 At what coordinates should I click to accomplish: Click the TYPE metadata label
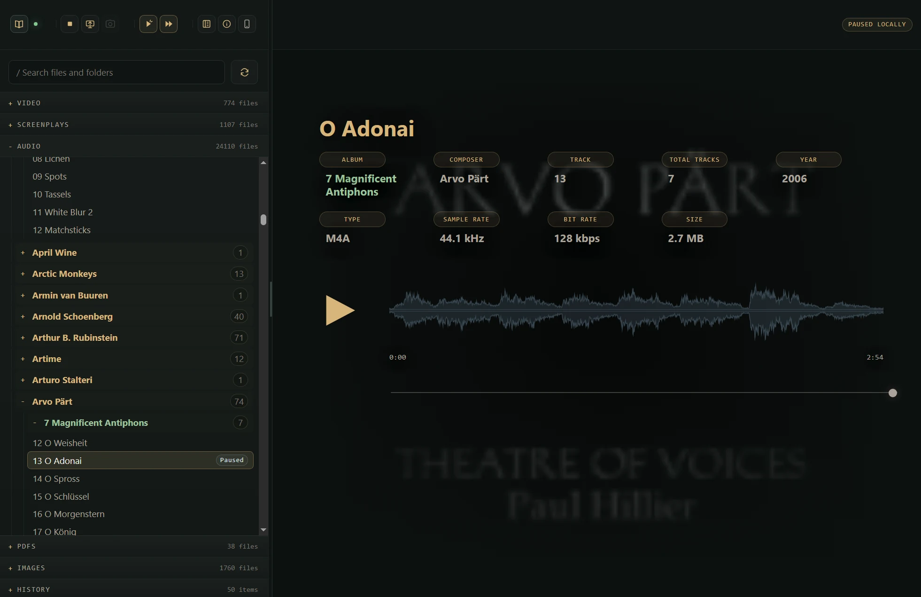pos(352,219)
